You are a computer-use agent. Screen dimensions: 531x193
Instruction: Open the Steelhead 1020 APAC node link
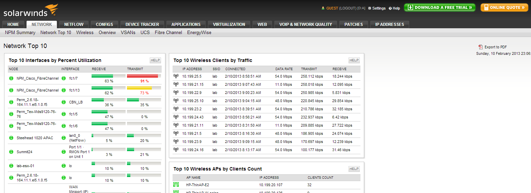click(35, 138)
